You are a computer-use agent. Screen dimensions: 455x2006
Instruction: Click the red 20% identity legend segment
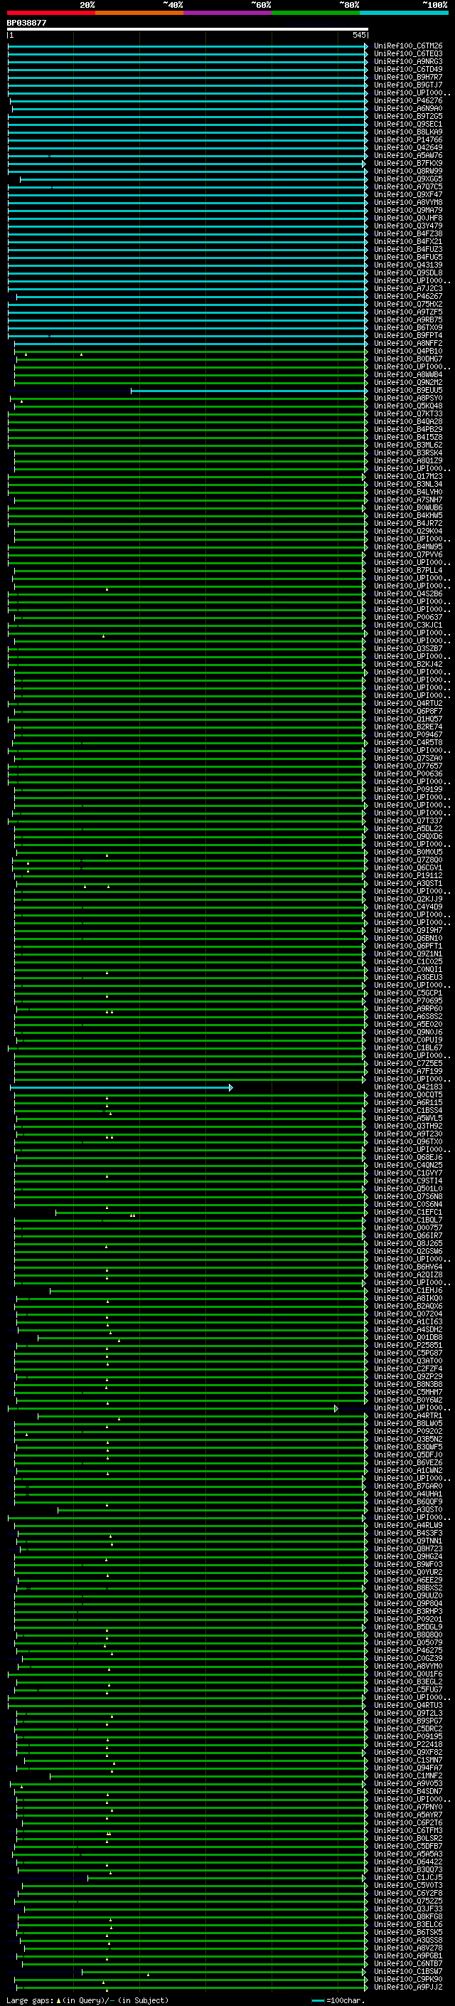pos(51,13)
